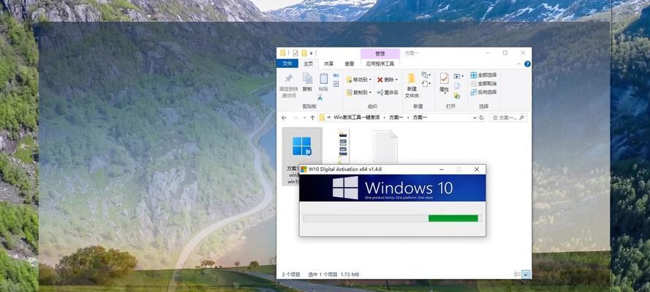The height and width of the screenshot is (292, 650).
Task: Click the Properties checkmark icon in title bar
Action: tap(295, 53)
